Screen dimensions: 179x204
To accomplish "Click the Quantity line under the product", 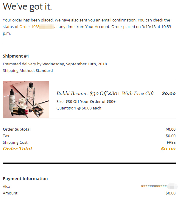I will (x=79, y=108).
